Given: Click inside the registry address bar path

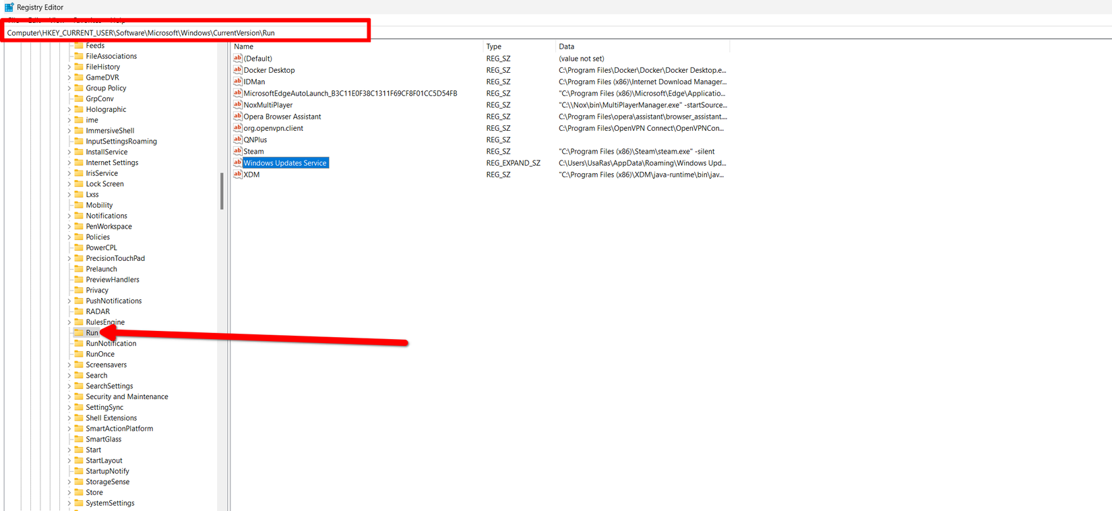Looking at the screenshot, I should click(141, 32).
